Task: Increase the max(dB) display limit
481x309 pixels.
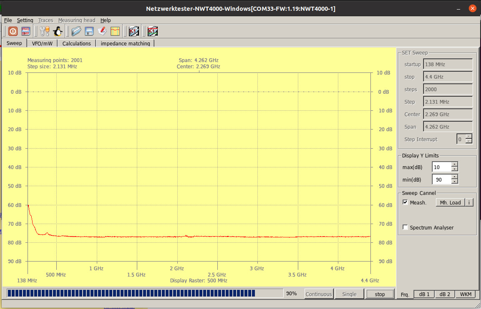Action: tap(455, 165)
